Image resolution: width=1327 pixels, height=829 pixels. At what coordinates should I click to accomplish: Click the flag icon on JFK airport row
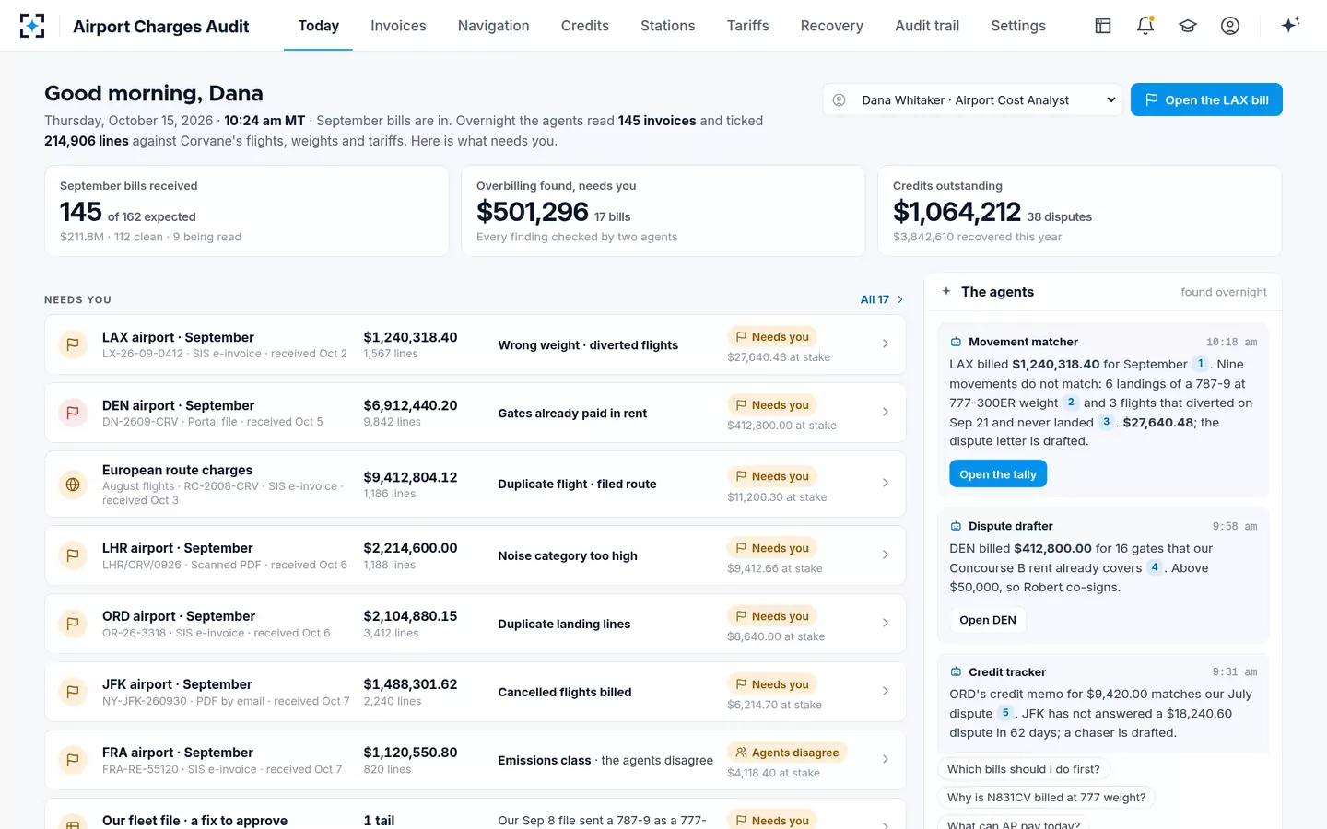pos(73,692)
